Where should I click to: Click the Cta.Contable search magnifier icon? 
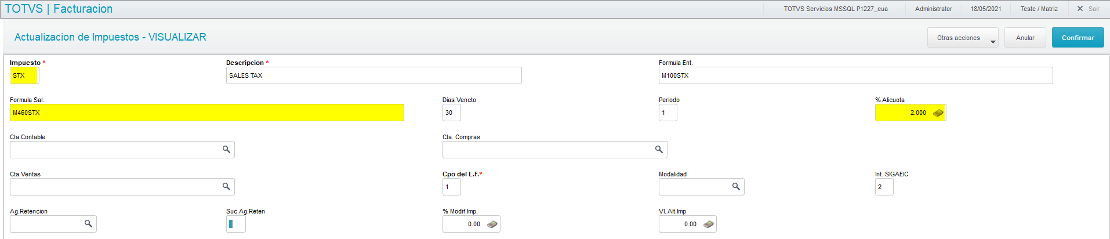tap(226, 150)
